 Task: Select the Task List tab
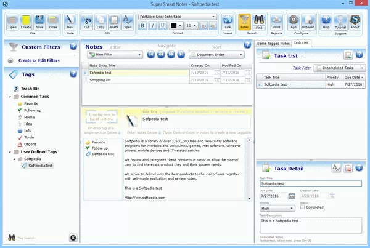[x=301, y=44]
